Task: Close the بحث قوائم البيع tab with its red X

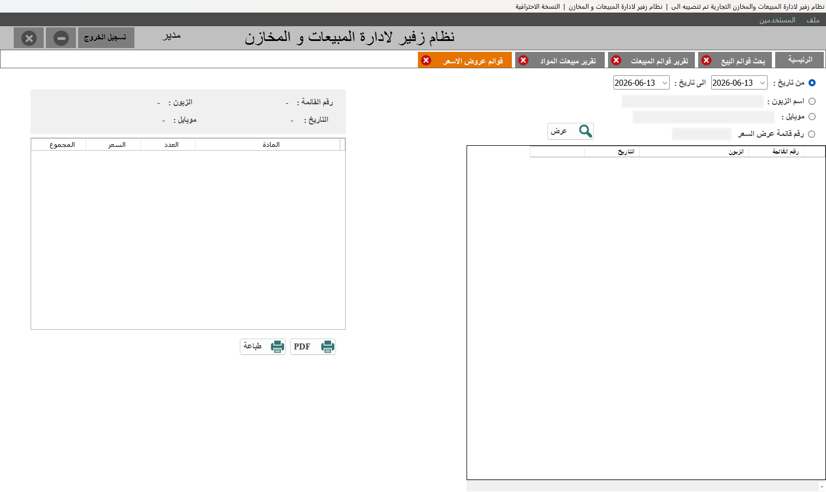Action: 706,60
